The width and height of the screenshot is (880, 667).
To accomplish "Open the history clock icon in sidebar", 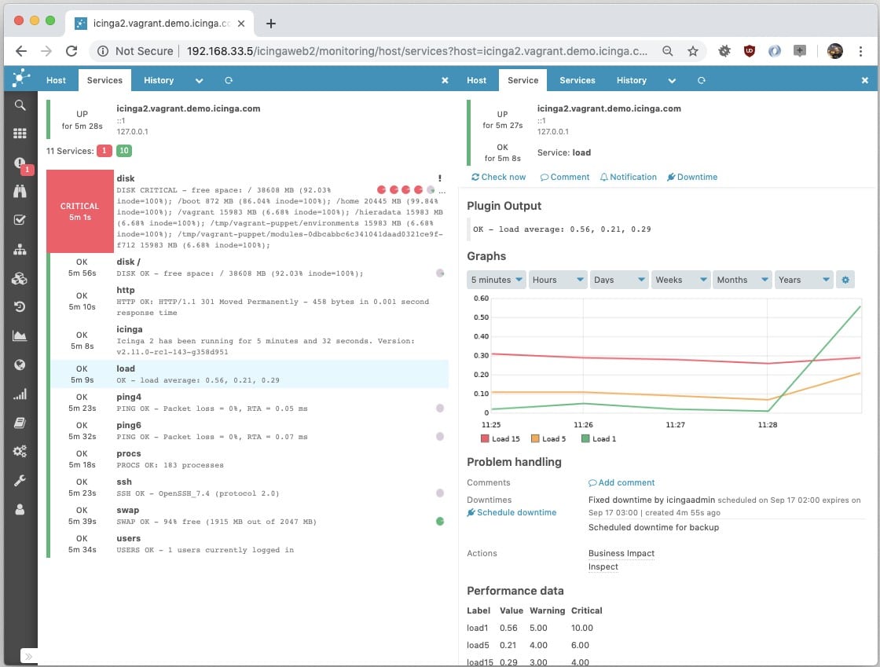I will (20, 307).
